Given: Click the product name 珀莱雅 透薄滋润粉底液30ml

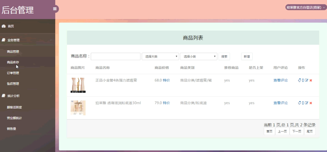Looking at the screenshot, I should (x=118, y=103).
